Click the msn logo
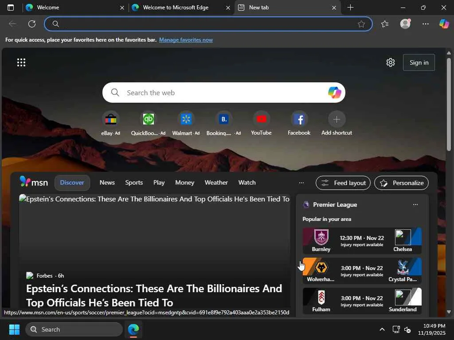 point(34,182)
